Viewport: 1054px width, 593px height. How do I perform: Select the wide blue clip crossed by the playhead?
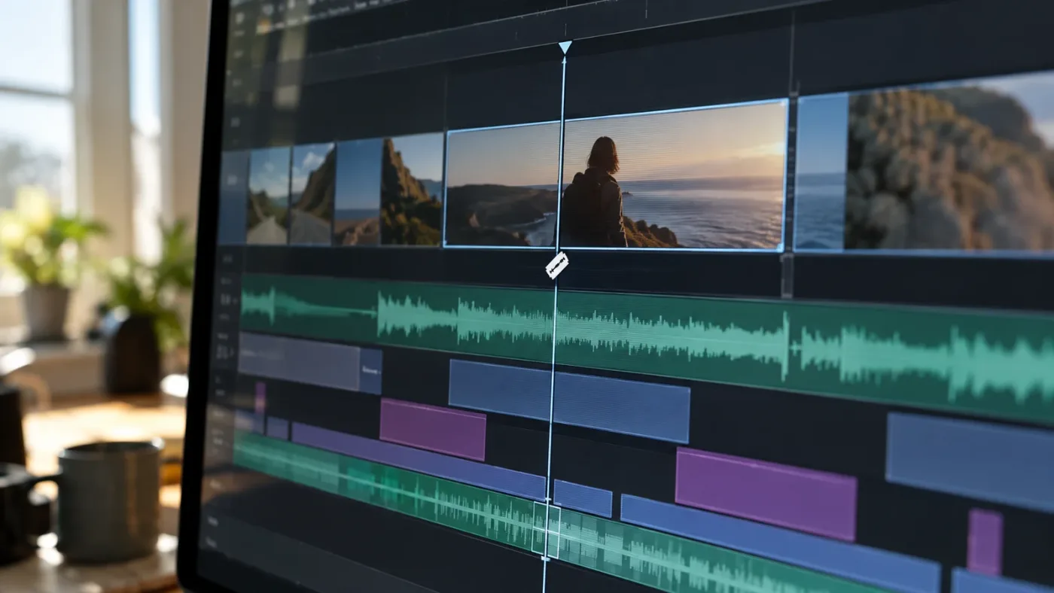(569, 400)
